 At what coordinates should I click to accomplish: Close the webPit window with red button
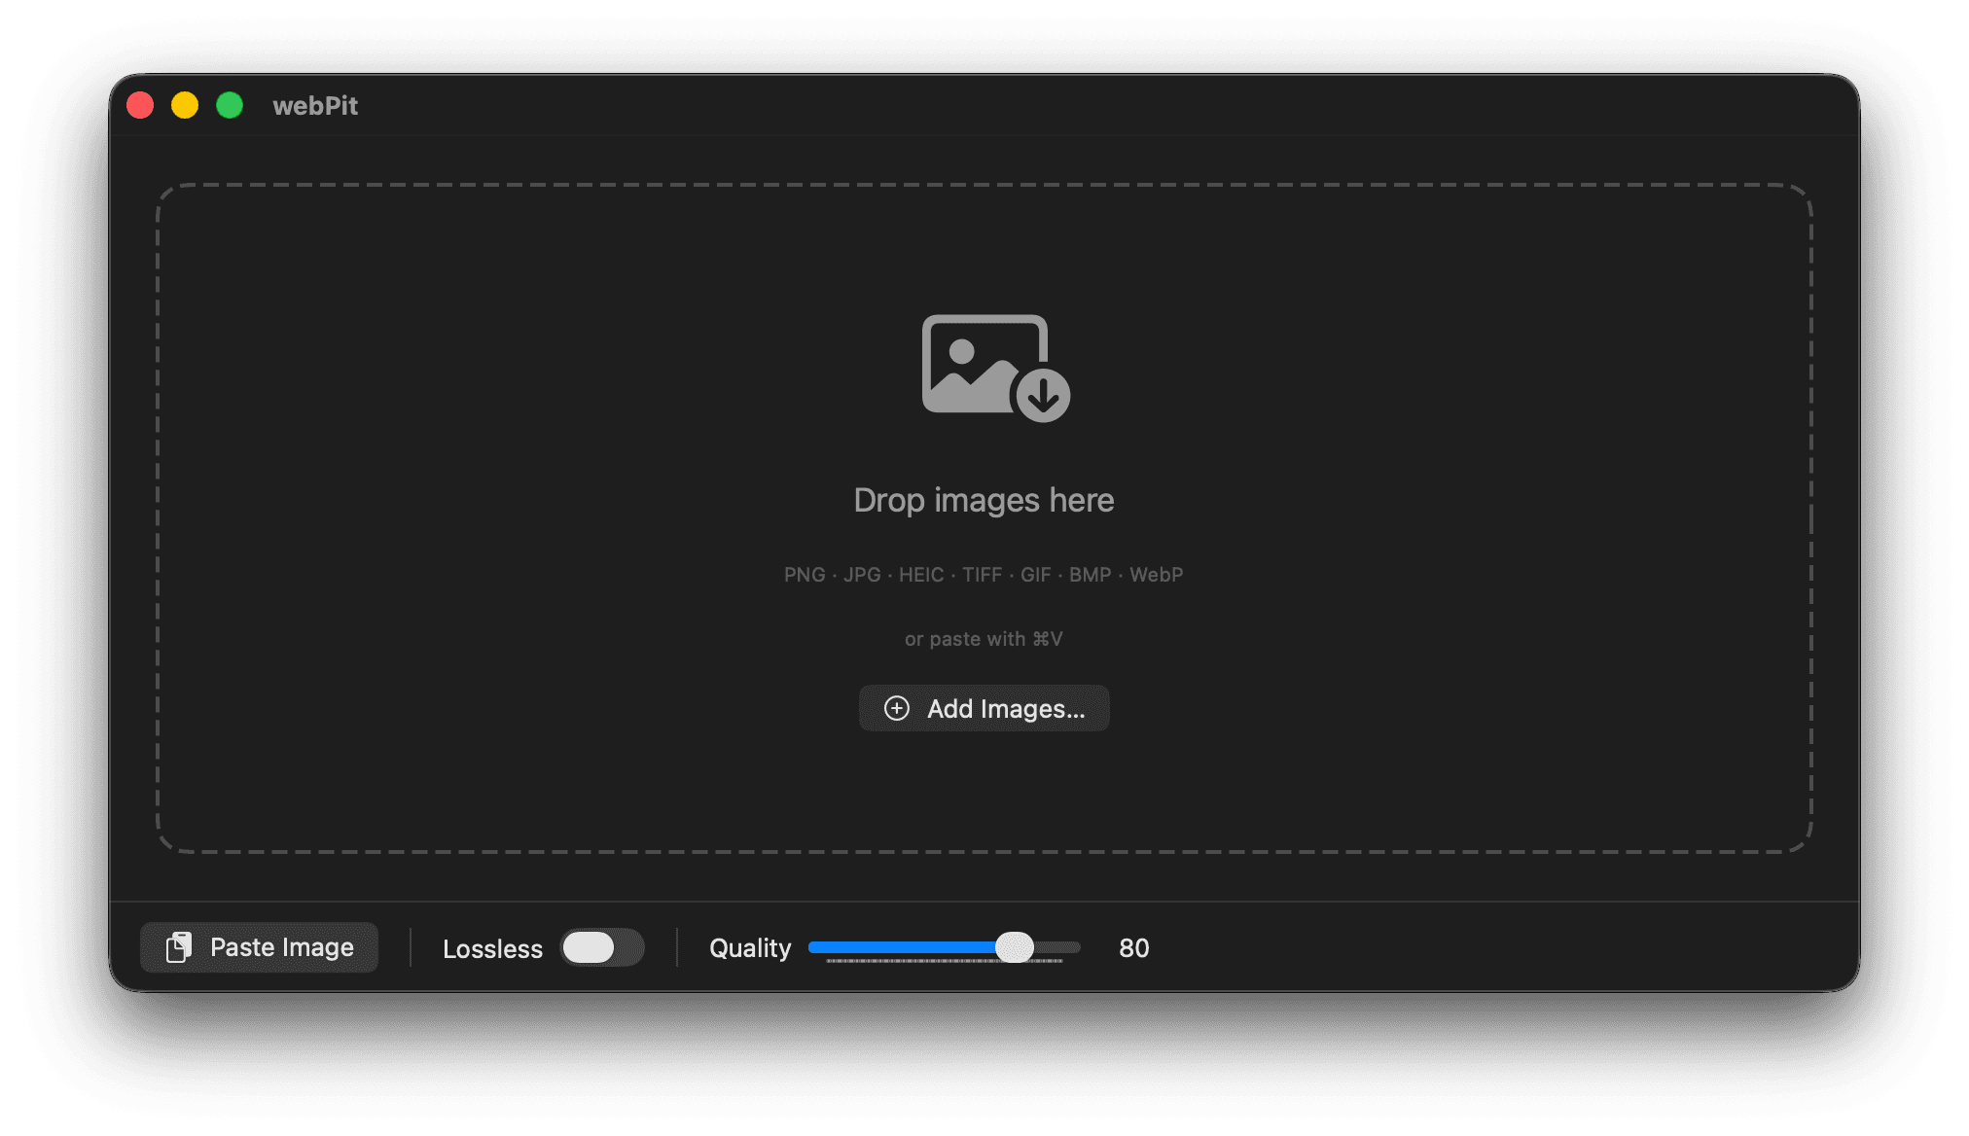(x=140, y=105)
